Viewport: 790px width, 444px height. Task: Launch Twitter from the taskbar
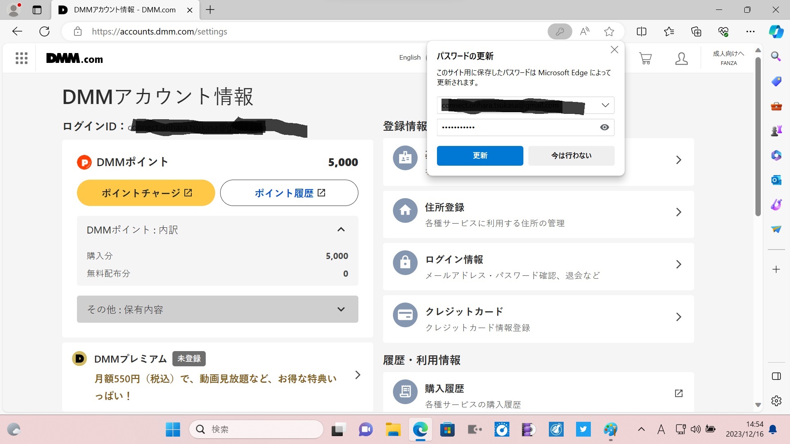(x=583, y=429)
